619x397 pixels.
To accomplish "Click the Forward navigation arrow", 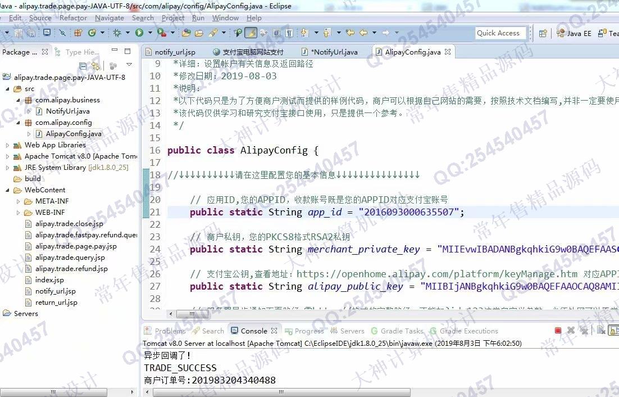I will tap(386, 33).
